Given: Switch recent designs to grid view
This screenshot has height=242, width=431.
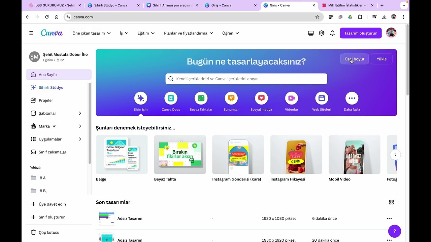Looking at the screenshot, I should [391, 202].
